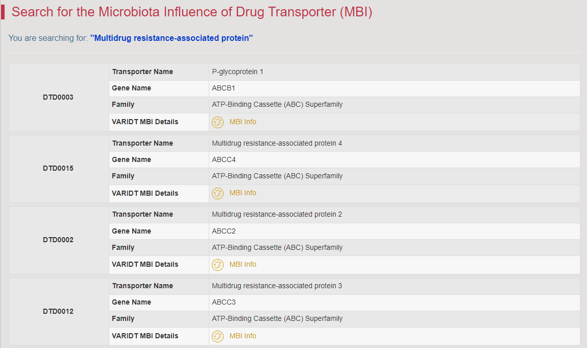Open MBI Info link for ABCC4 transporter

click(x=242, y=193)
